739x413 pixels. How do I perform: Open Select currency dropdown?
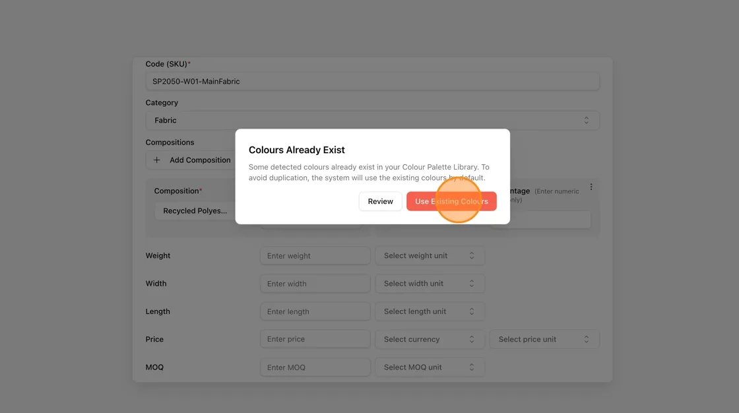430,339
